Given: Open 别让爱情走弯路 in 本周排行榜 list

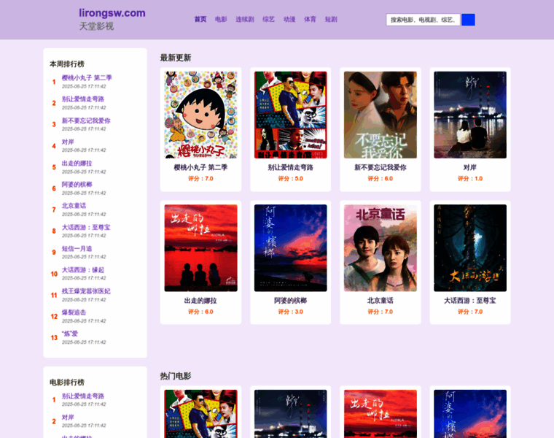Looking at the screenshot, I should tap(83, 99).
